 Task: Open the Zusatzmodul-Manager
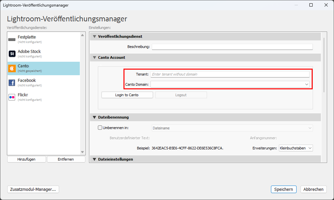click(x=33, y=189)
